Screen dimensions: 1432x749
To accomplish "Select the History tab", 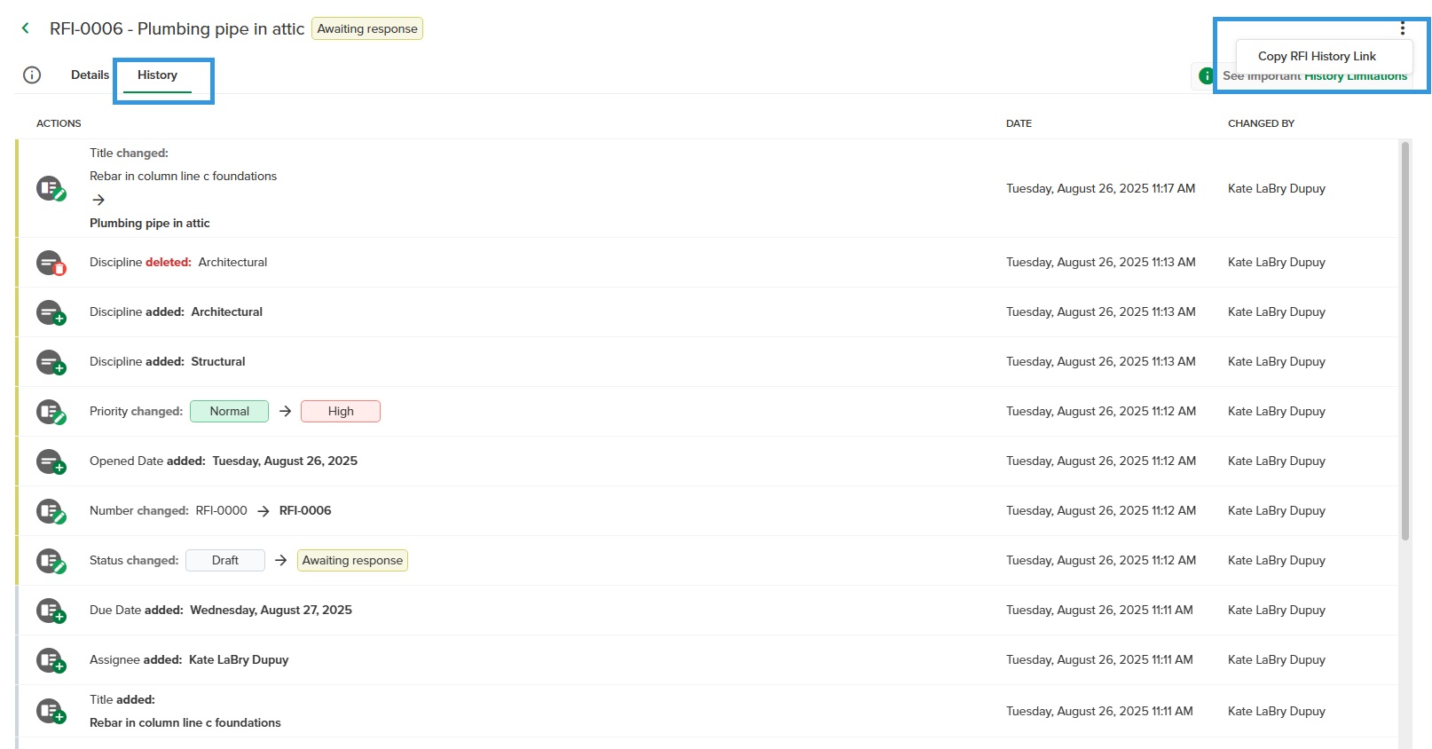I will click(x=157, y=75).
